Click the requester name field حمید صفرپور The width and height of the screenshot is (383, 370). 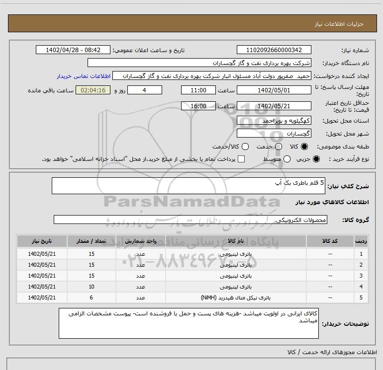tap(212, 76)
